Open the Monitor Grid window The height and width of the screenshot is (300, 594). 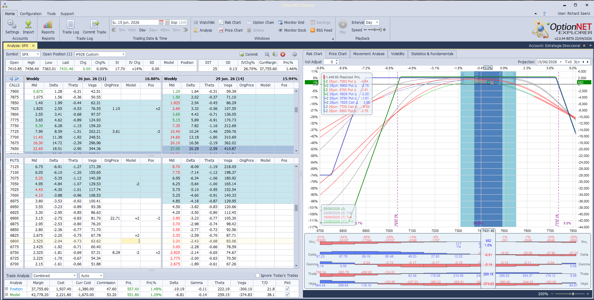[291, 22]
